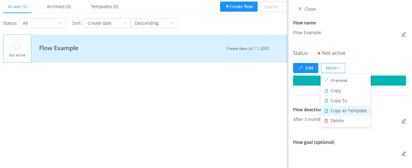This screenshot has height=168, width=412.
Task: Click pencil icon for Flow goal
Action: [404, 154]
